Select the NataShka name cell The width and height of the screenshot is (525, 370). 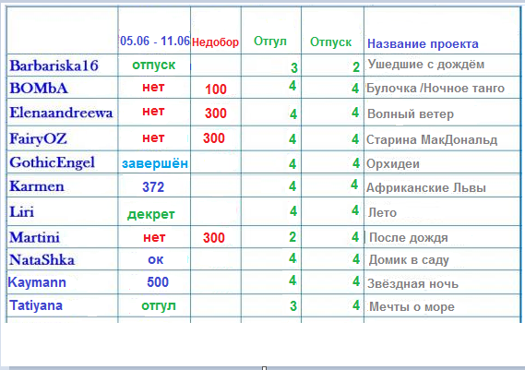(62, 259)
